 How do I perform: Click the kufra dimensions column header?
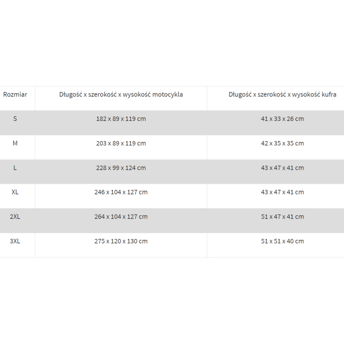[283, 94]
